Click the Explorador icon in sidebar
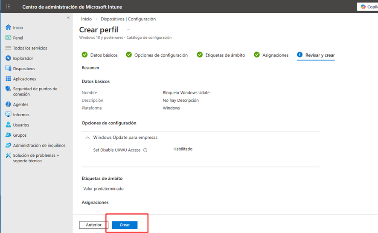The image size is (378, 233). coord(8,58)
